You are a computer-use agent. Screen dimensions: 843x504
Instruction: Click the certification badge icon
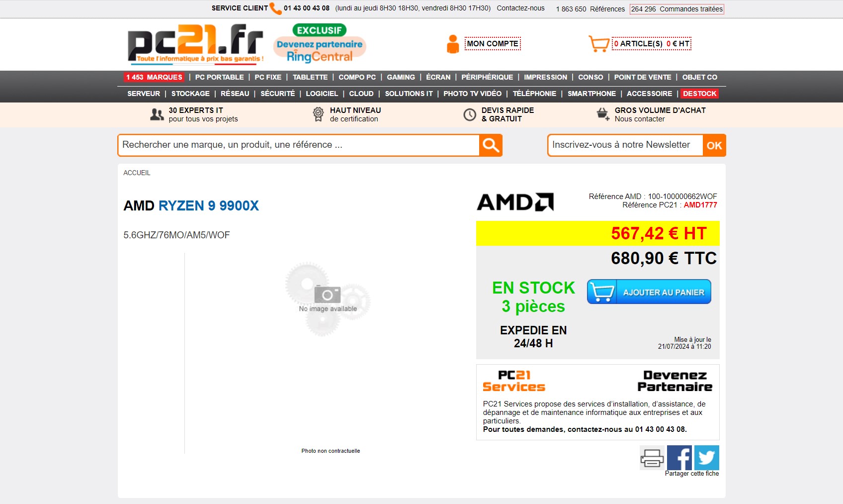(x=318, y=114)
